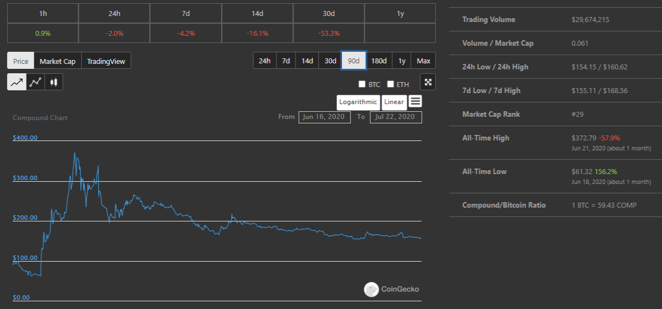Open the Market Cap tab
Image resolution: width=662 pixels, height=309 pixels.
[57, 61]
